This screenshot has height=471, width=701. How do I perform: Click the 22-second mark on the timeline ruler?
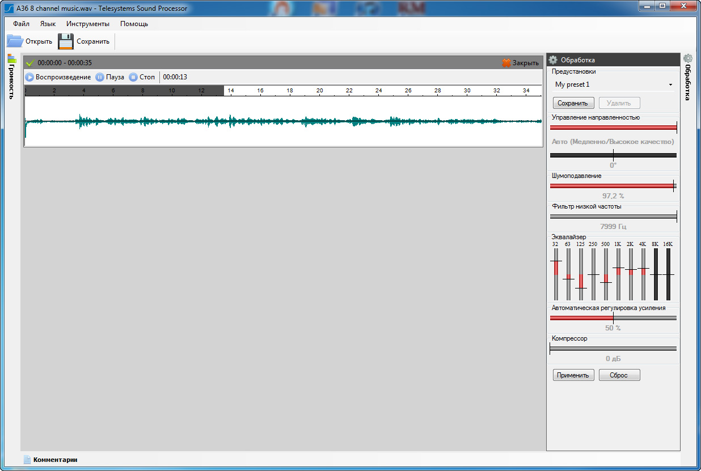[349, 91]
